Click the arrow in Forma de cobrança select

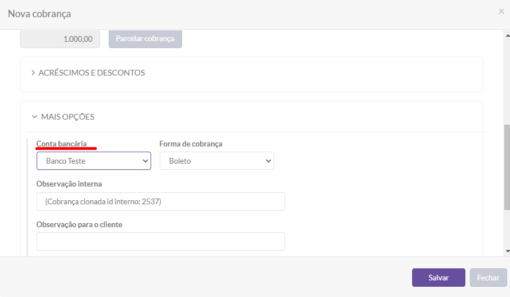pos(268,161)
